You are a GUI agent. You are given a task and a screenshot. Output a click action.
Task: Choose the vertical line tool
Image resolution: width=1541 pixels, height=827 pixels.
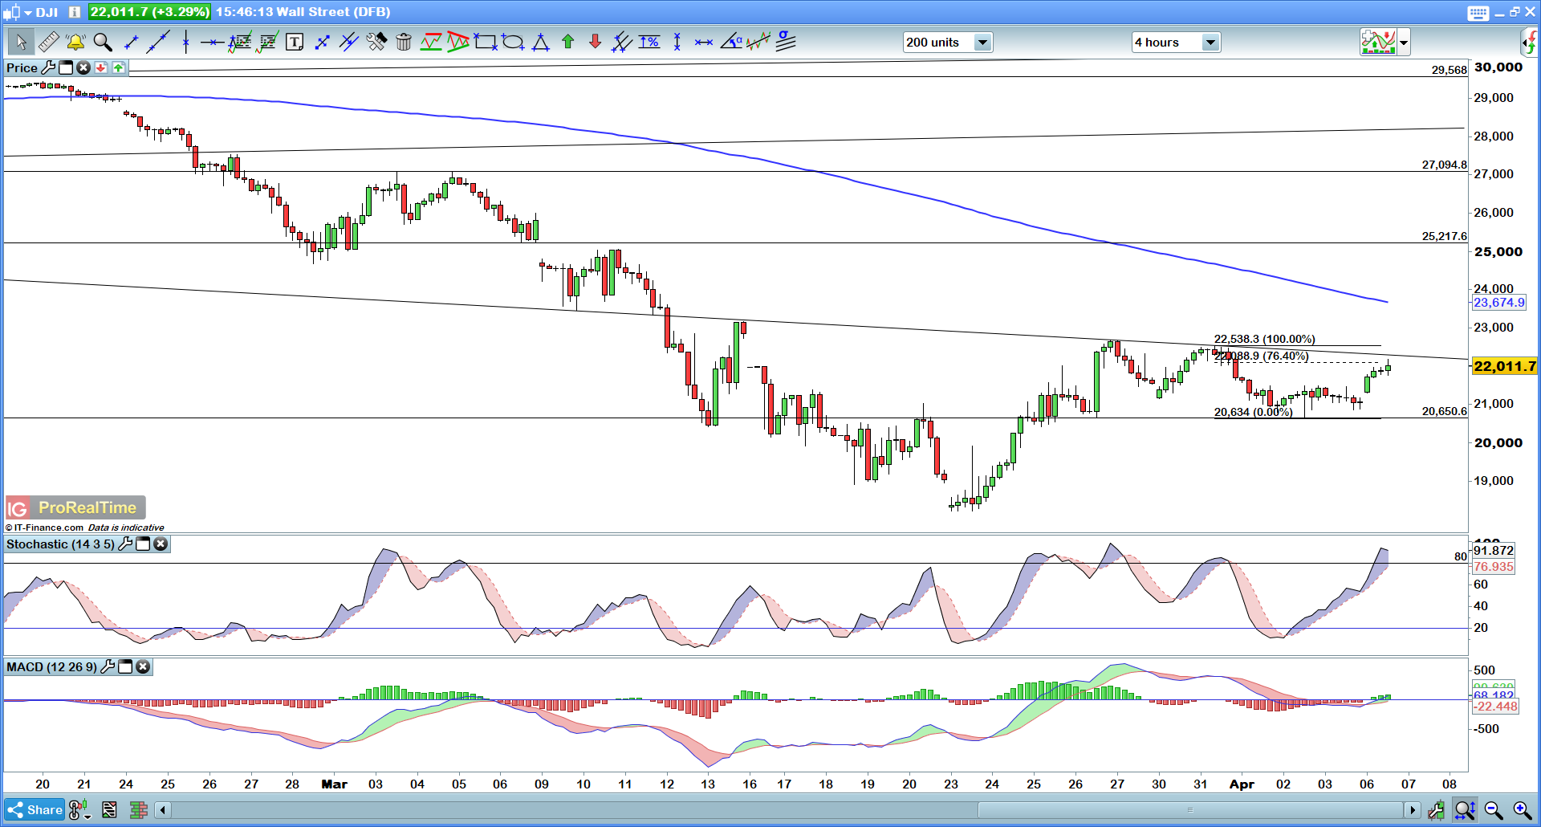[185, 42]
